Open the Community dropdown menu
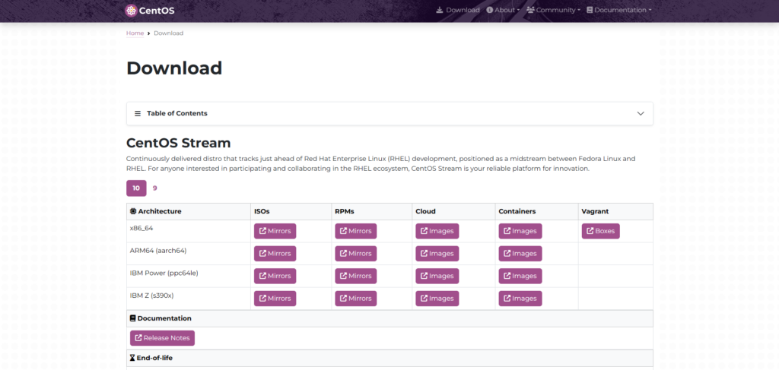This screenshot has width=779, height=370. click(x=553, y=10)
